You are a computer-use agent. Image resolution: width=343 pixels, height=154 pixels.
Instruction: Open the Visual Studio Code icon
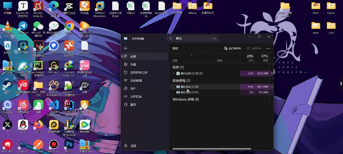click(54, 105)
